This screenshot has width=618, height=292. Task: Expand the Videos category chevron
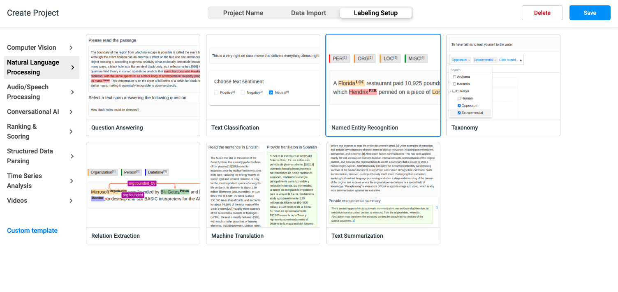tap(71, 201)
